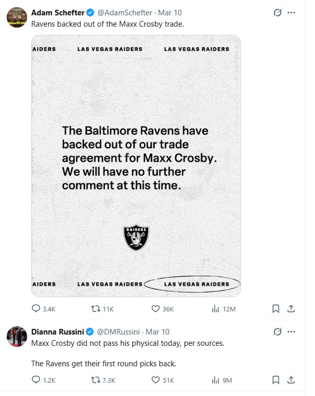The width and height of the screenshot is (315, 396).
Task: Open Grok icon on Russini's tweet
Action: (278, 332)
